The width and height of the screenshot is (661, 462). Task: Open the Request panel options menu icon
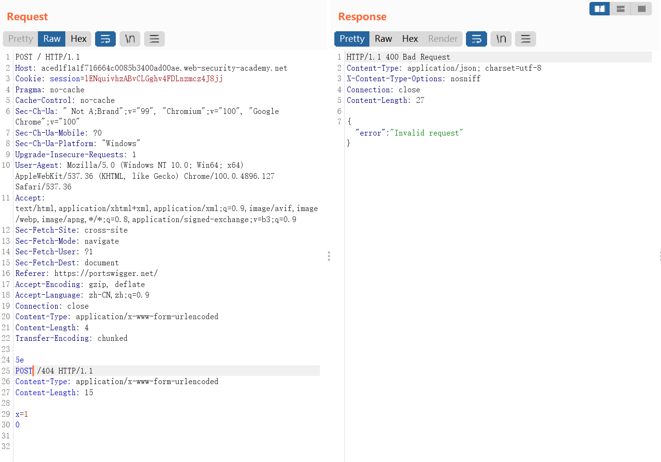pyautogui.click(x=154, y=39)
